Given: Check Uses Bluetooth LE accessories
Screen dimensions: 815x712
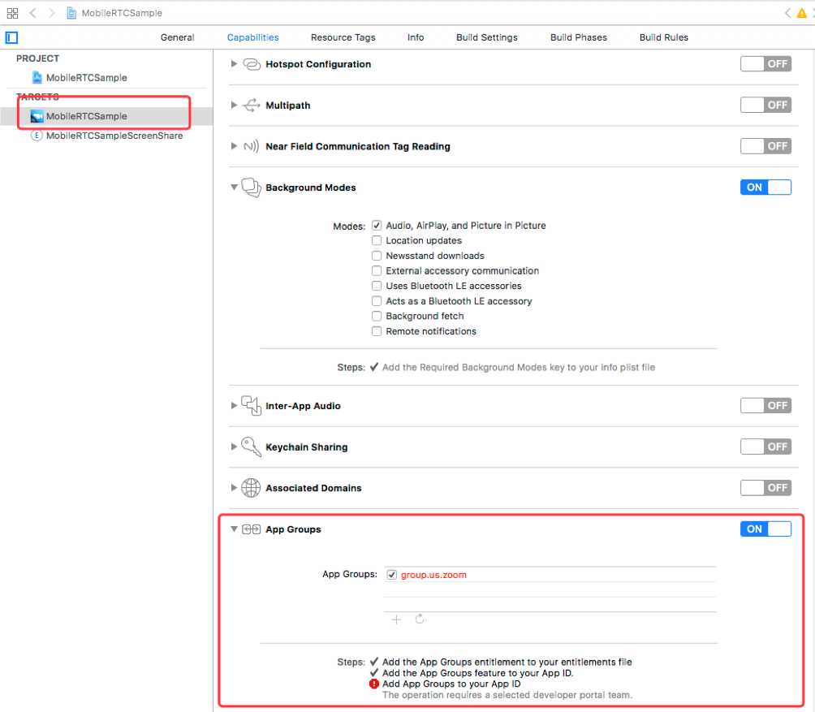Looking at the screenshot, I should [377, 286].
